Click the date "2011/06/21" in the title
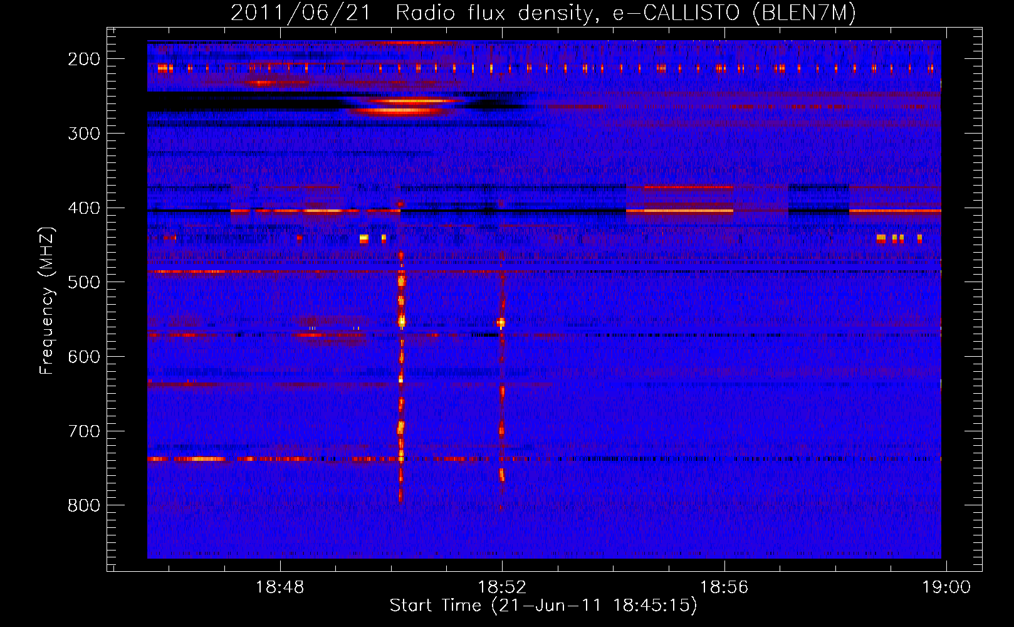 tap(301, 13)
